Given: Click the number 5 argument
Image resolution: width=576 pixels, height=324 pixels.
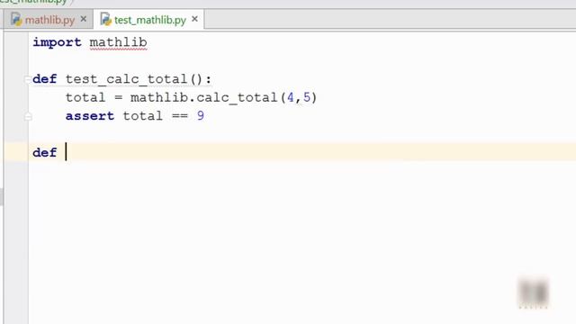Looking at the screenshot, I should (307, 98).
